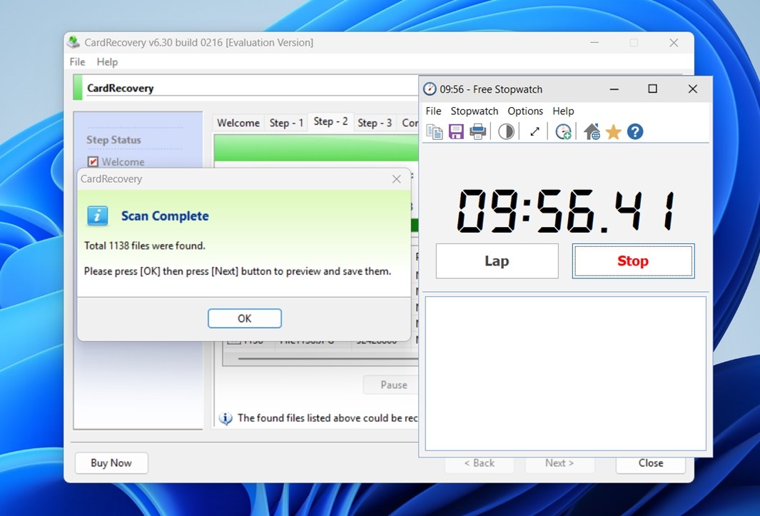Visit the Free Stopwatch website
The image size is (760, 516).
pos(591,131)
